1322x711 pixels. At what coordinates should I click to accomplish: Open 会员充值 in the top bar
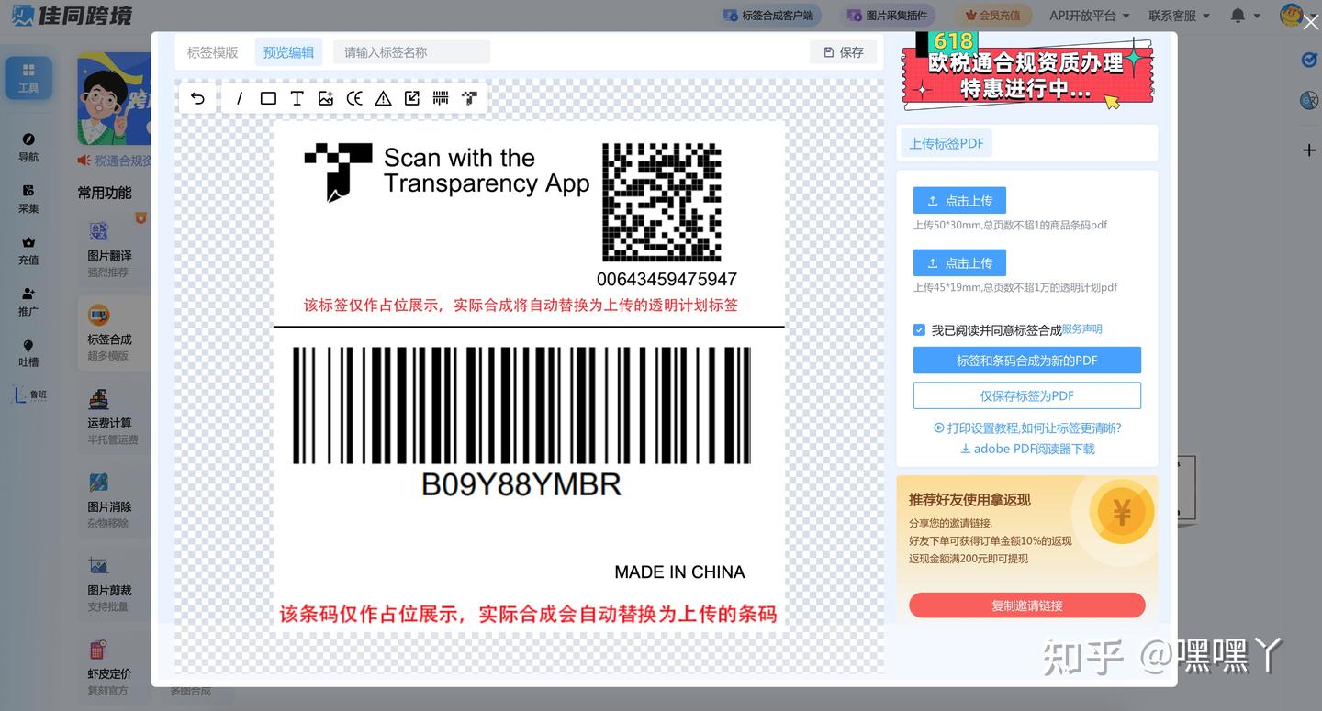pos(992,16)
